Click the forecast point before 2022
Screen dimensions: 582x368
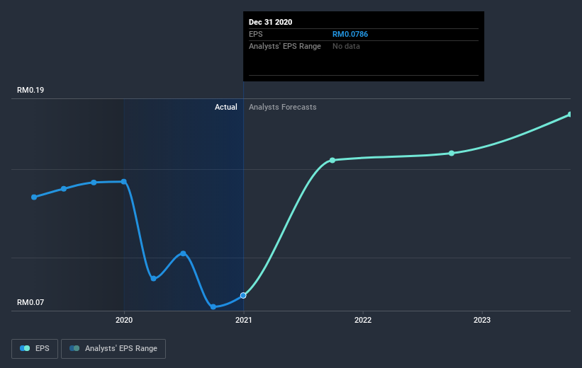point(332,160)
